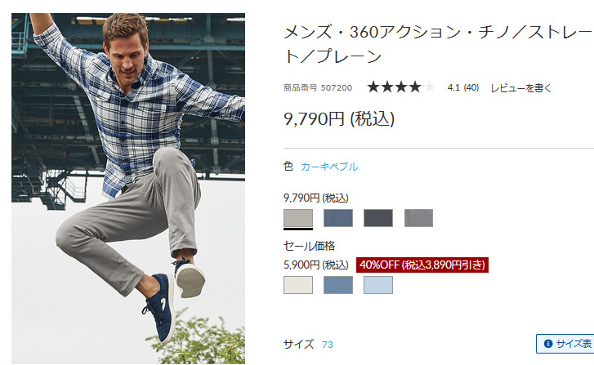Pick the light sky blue sale swatch
Image resolution: width=594 pixels, height=365 pixels.
coord(378,285)
